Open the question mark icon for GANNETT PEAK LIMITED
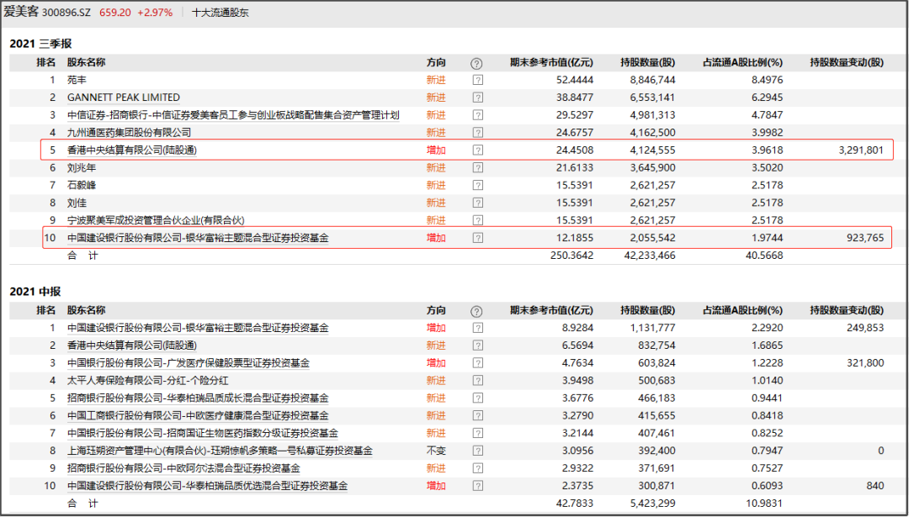This screenshot has width=909, height=517. coord(478,98)
